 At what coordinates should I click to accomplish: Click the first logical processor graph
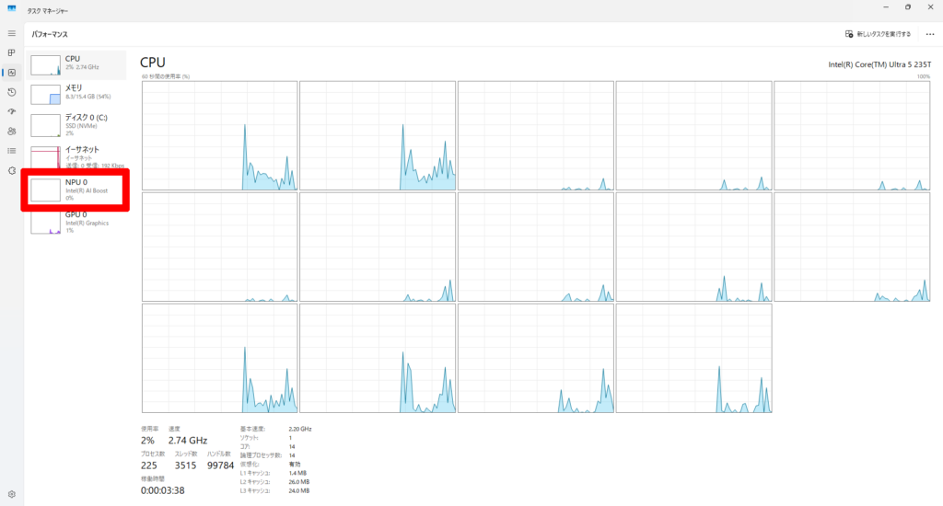click(219, 135)
